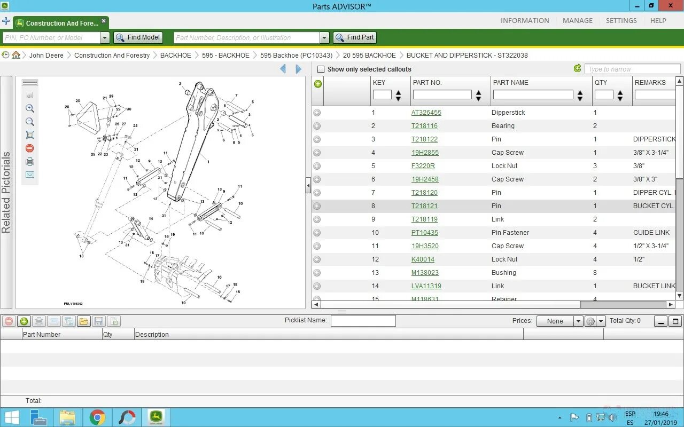
Task: Navigate to John Deere in the breadcrumb
Action: click(x=46, y=56)
